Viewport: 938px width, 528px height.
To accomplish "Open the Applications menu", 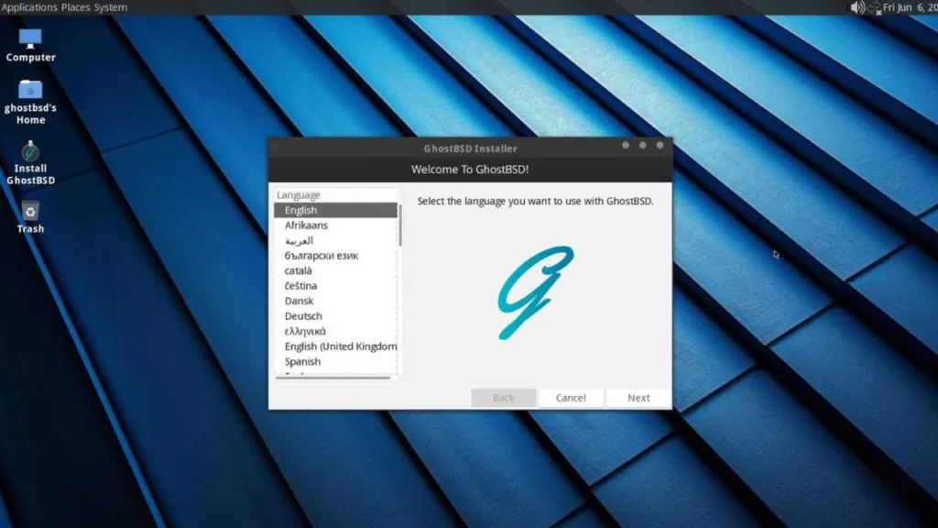I will pyautogui.click(x=29, y=7).
